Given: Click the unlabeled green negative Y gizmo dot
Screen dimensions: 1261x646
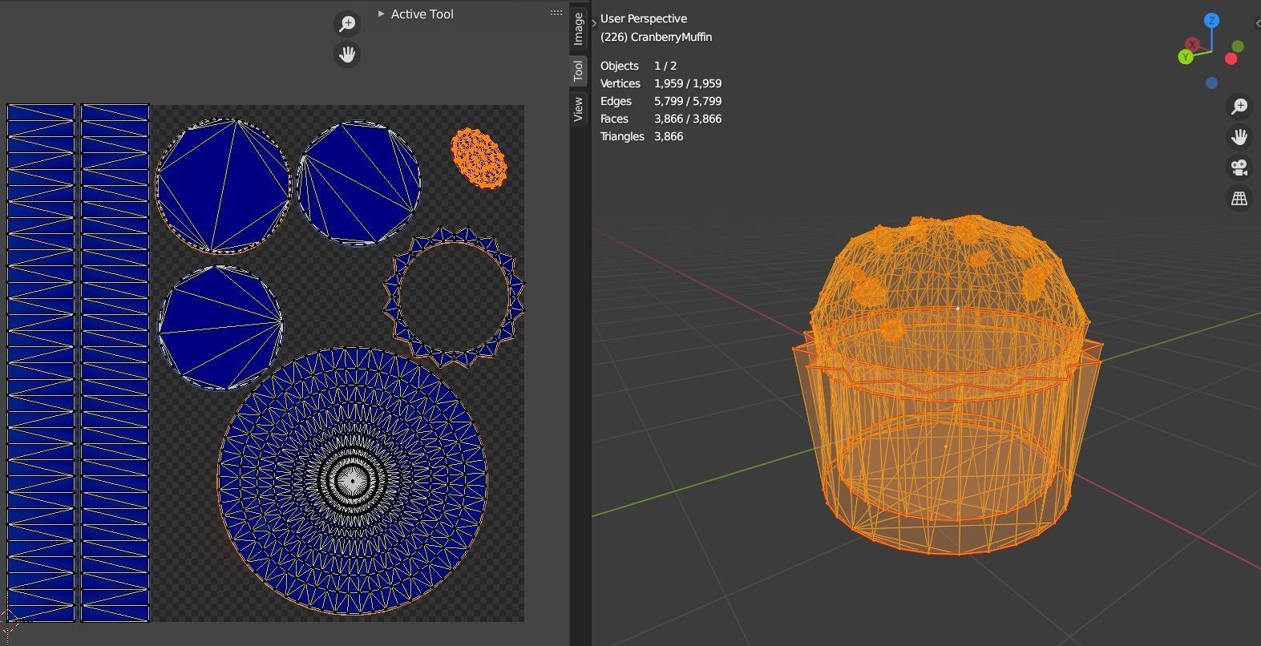Looking at the screenshot, I should [x=1238, y=46].
